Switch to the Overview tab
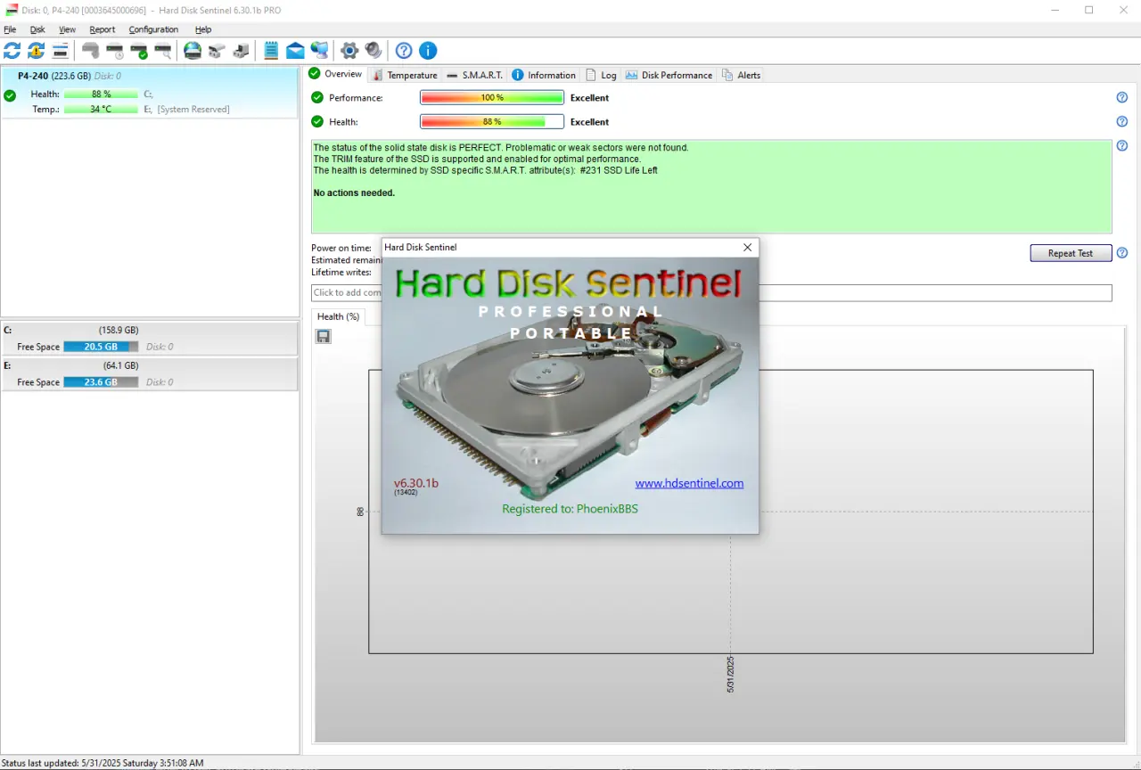 pos(335,74)
